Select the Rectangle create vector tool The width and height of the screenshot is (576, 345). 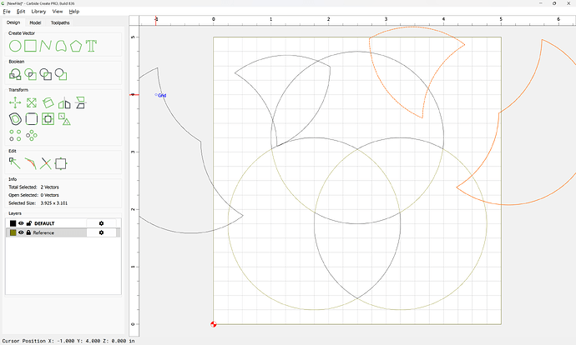(x=30, y=45)
